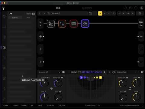Viewport: 145px width, 109px height.
Task: Click the third-row left plus icon
Action: 40,49
